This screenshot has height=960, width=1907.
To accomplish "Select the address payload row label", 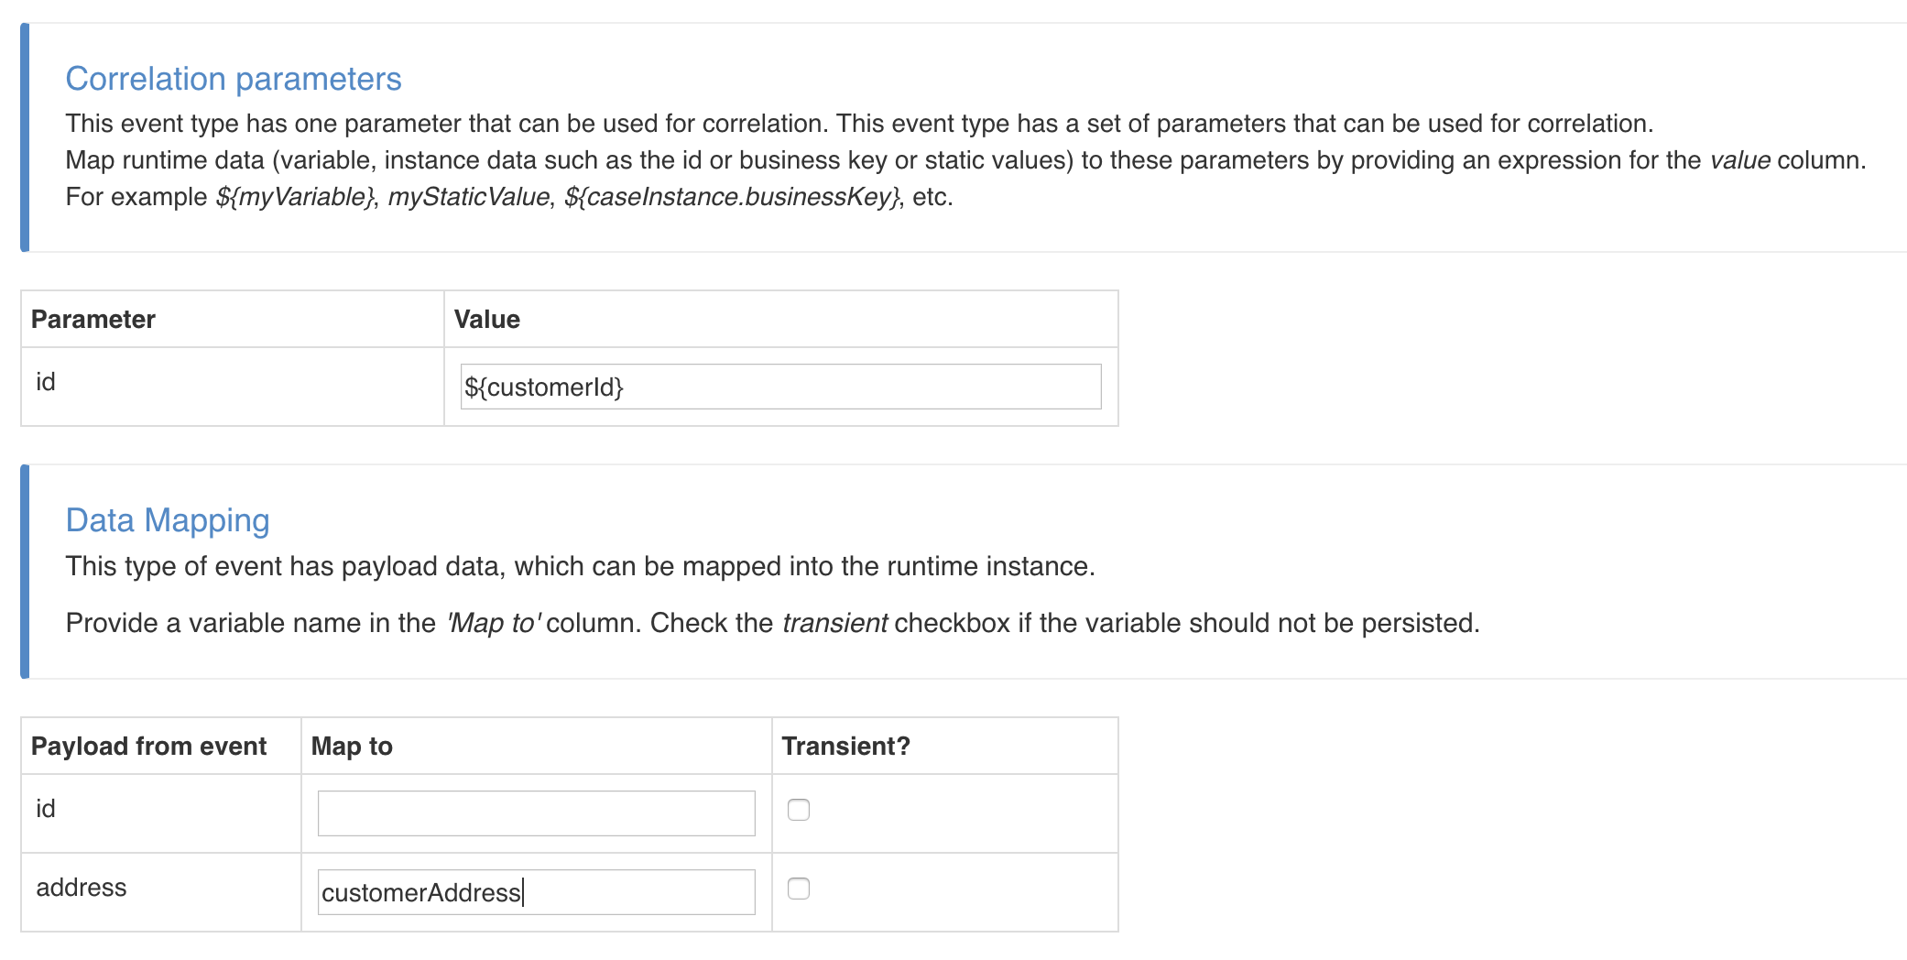I will 81,888.
